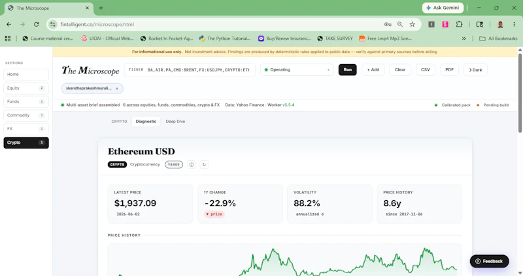Select Crypto section in sidebar
The width and height of the screenshot is (523, 276).
pos(26,143)
